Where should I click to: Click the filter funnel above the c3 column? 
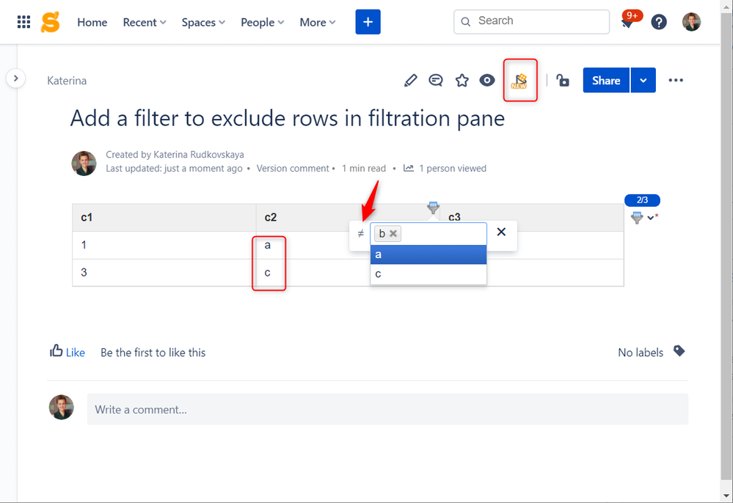pyautogui.click(x=433, y=208)
